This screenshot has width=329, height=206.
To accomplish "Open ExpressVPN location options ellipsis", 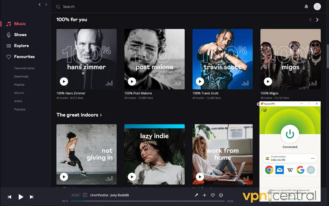I will 313,158.
